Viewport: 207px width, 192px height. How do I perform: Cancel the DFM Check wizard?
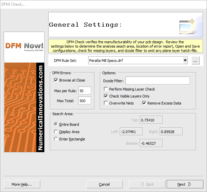pos(104,184)
